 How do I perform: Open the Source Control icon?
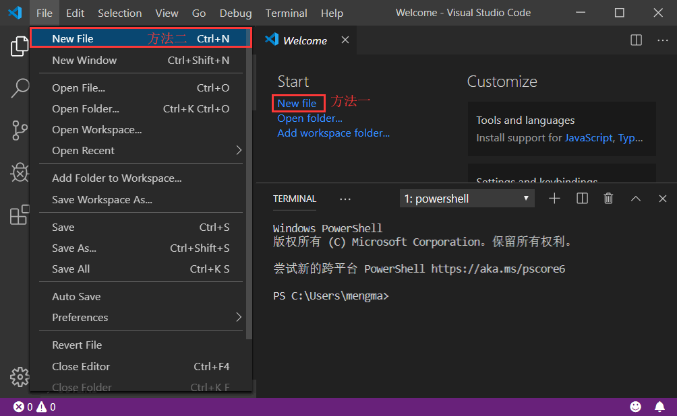[x=20, y=131]
